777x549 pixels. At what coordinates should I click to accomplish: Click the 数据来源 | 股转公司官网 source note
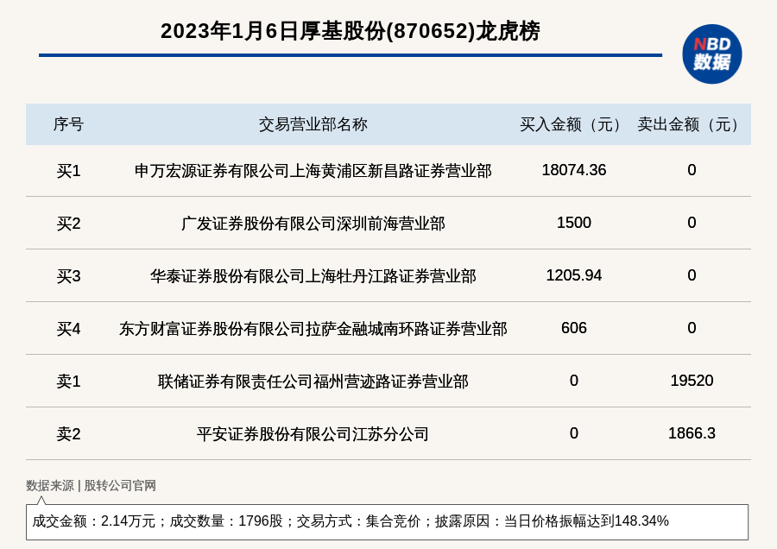coord(92,486)
